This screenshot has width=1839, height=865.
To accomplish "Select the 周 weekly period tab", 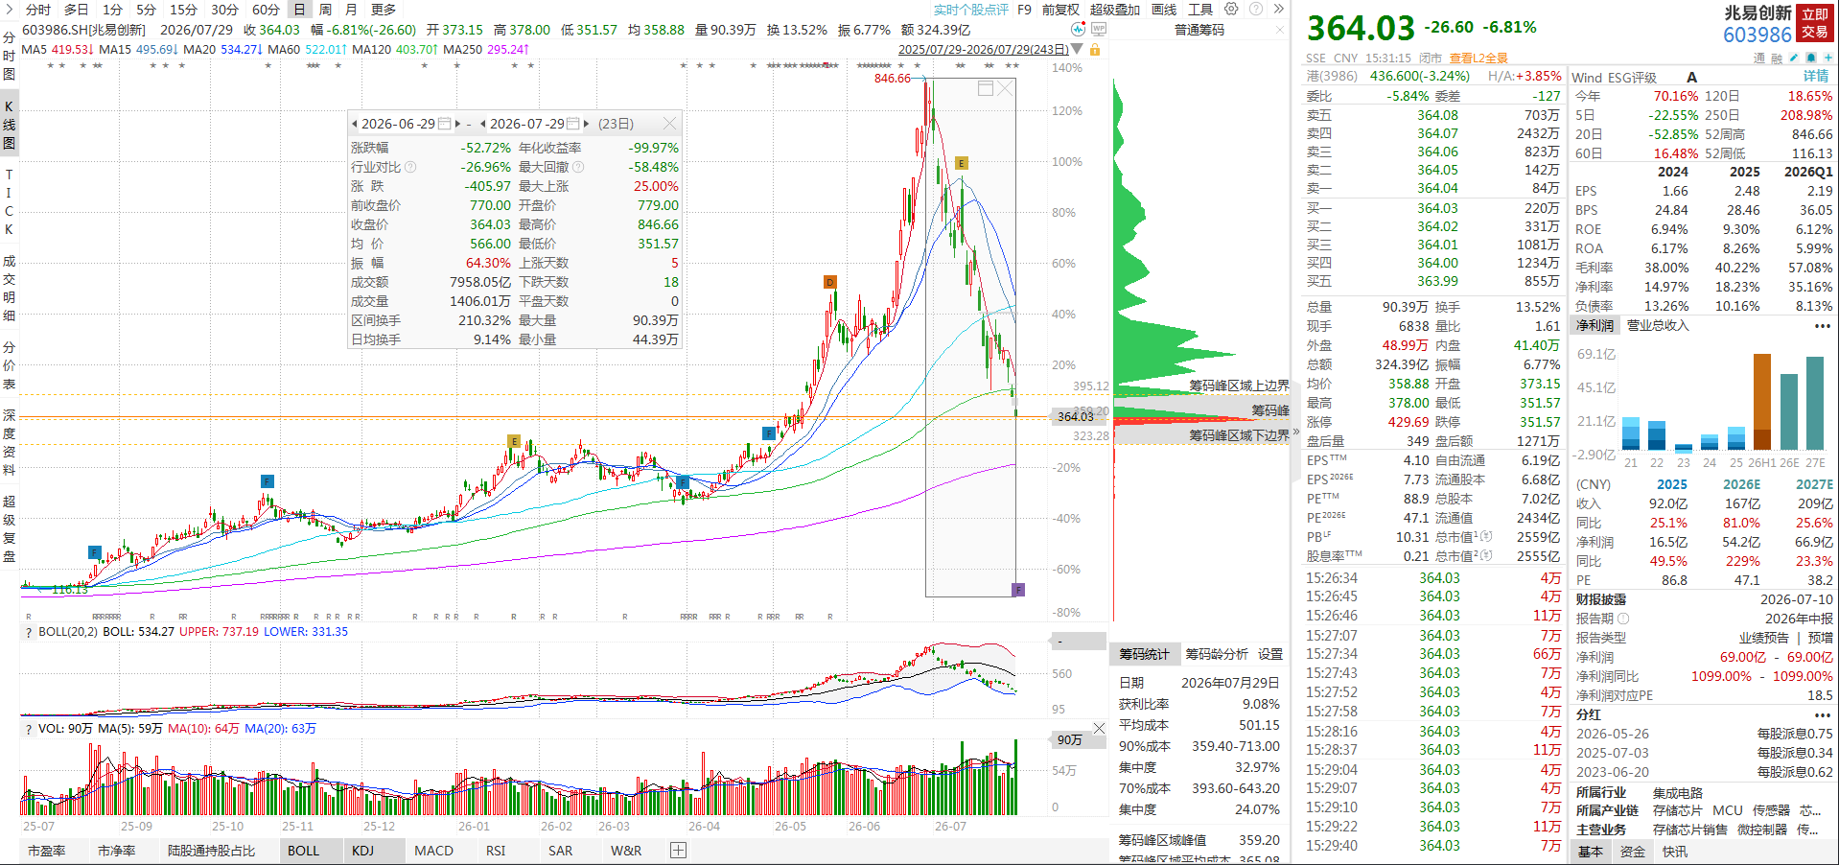I will coord(325,10).
